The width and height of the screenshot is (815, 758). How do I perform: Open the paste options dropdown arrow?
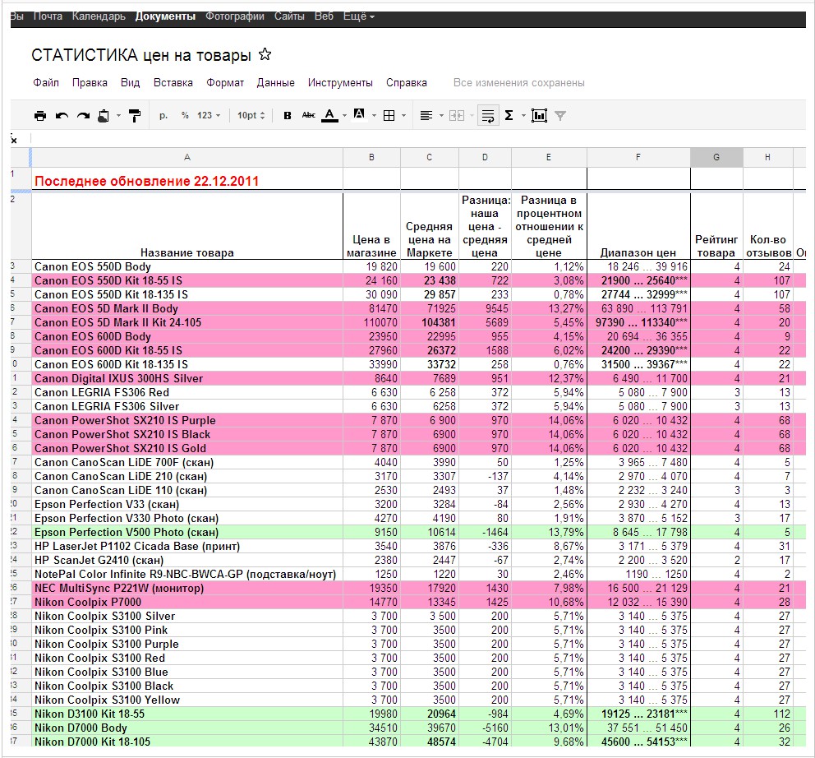118,115
